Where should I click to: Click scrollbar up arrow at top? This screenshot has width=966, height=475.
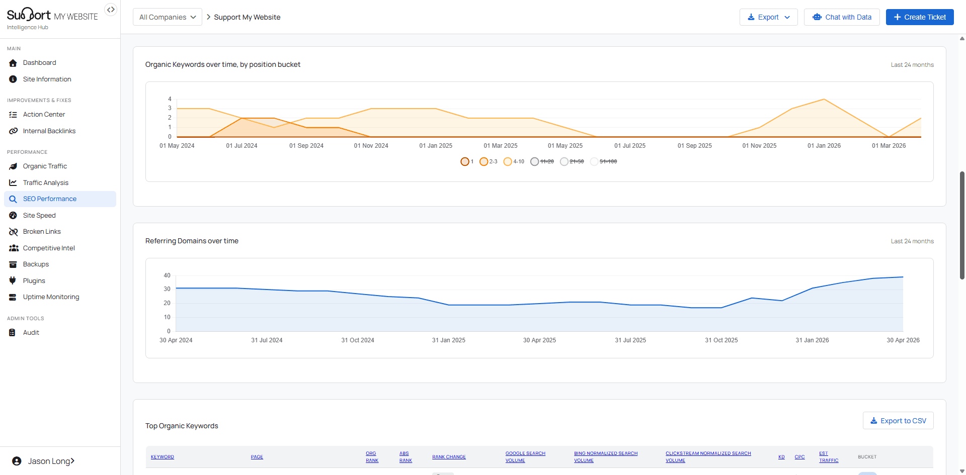[962, 38]
